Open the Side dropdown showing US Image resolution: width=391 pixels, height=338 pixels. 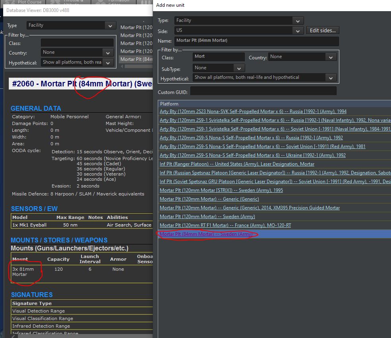click(239, 31)
